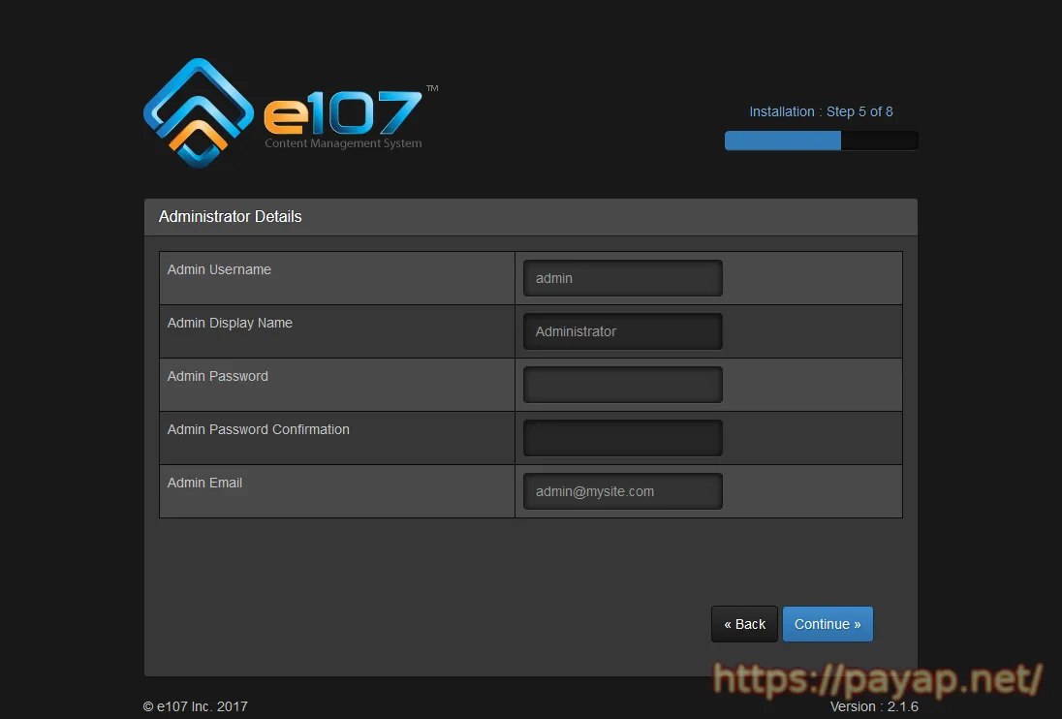Click the Admin Email input field
Screen dimensions: 1062x719
click(x=622, y=491)
